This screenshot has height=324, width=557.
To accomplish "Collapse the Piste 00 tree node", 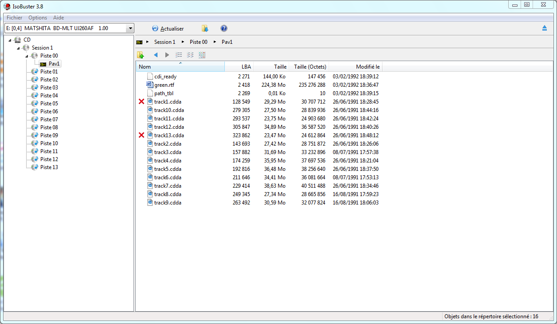I will [x=27, y=56].
